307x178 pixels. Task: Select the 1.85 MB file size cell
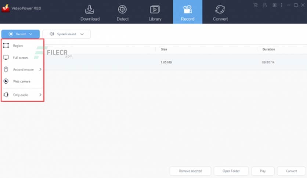click(166, 62)
